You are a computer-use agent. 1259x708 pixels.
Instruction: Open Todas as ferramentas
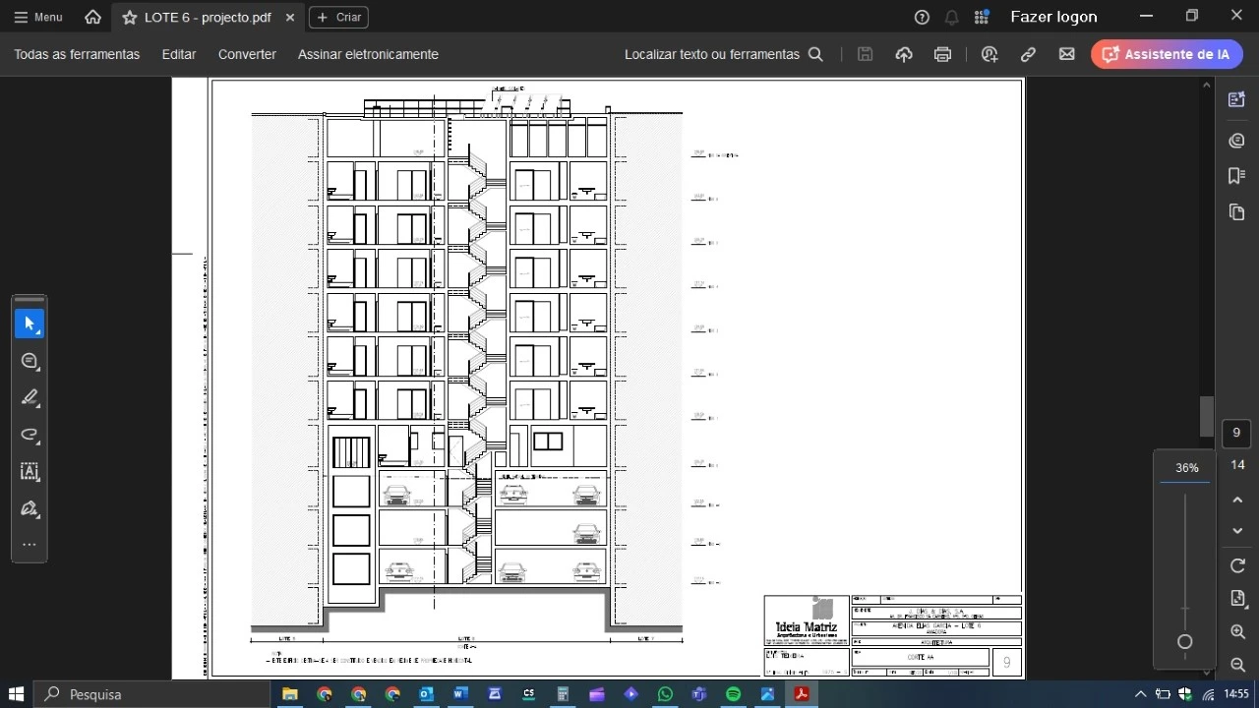77,55
